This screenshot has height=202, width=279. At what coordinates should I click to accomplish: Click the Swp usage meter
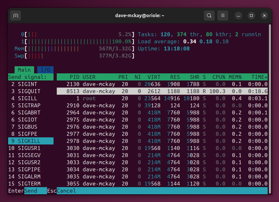75,56
